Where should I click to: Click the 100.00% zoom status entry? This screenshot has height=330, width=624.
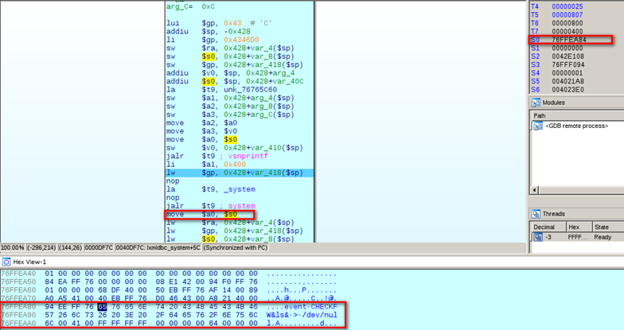click(13, 248)
